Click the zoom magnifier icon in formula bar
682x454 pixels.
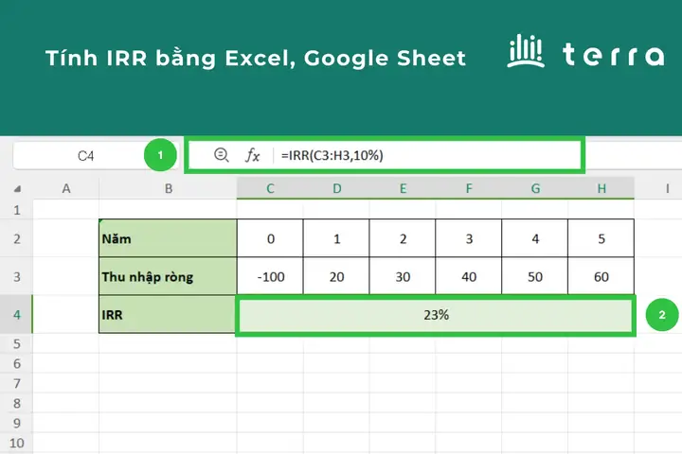tap(221, 155)
